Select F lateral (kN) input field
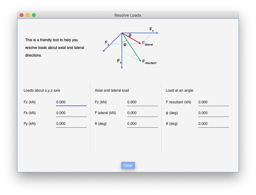Viewport: 256px width, 195px height. point(142,113)
